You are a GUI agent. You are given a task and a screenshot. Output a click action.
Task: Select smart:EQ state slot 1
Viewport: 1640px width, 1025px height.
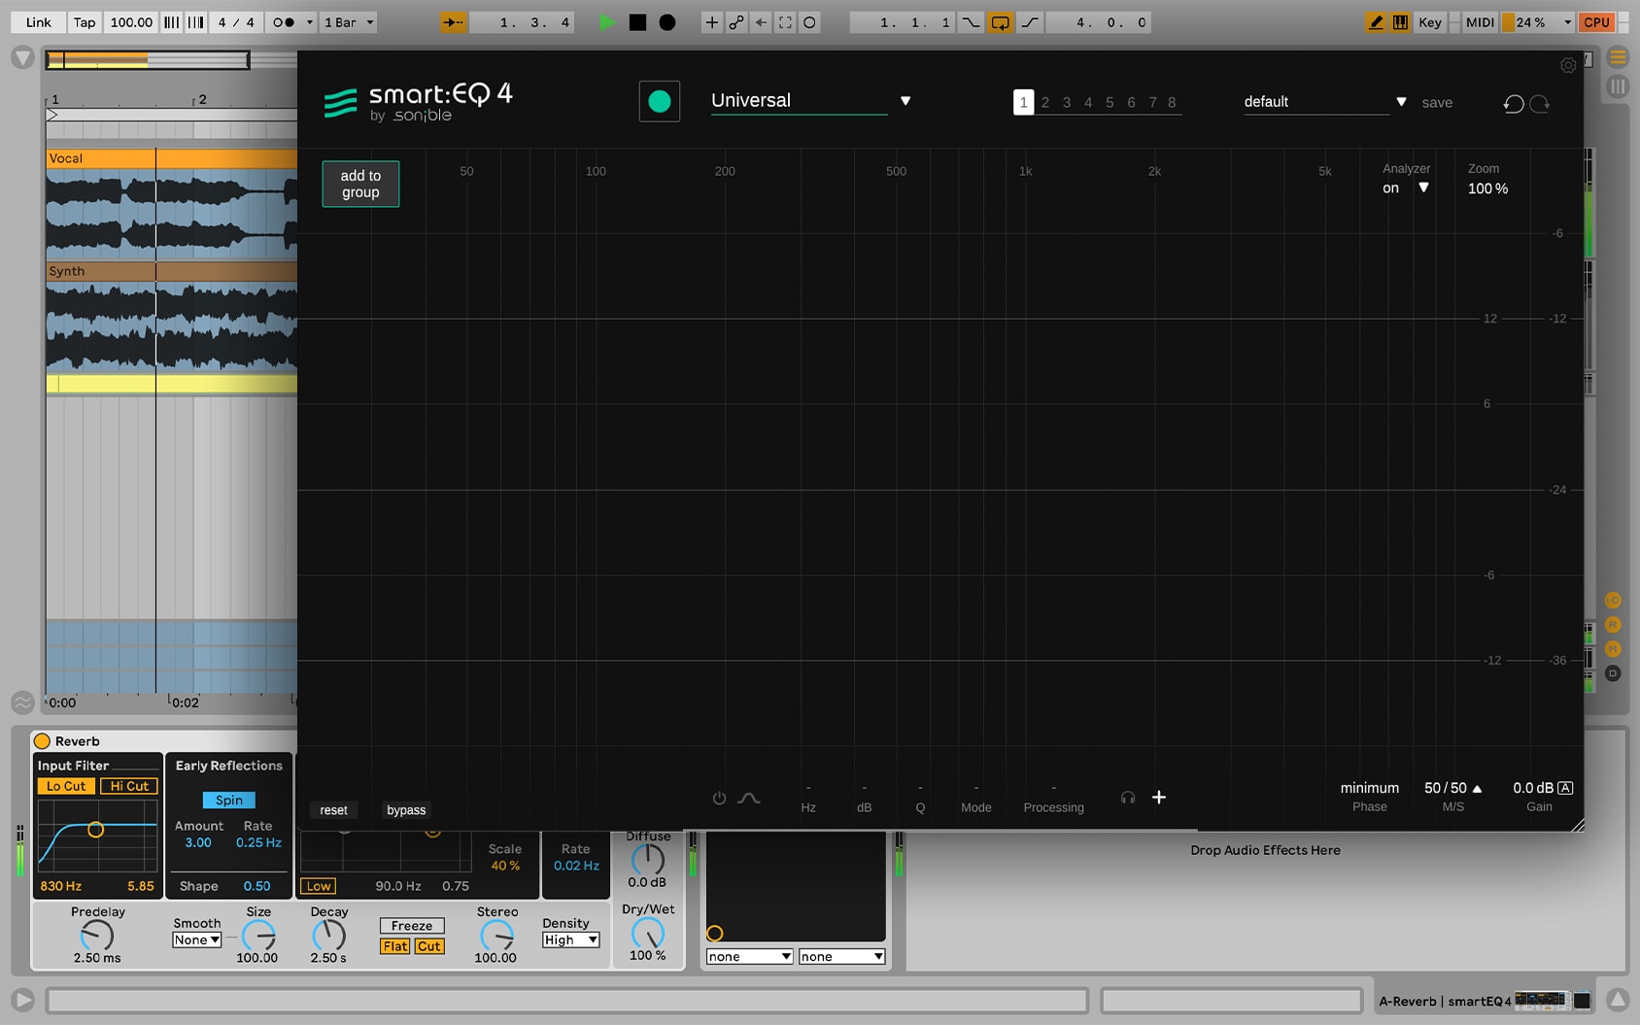tap(1023, 102)
